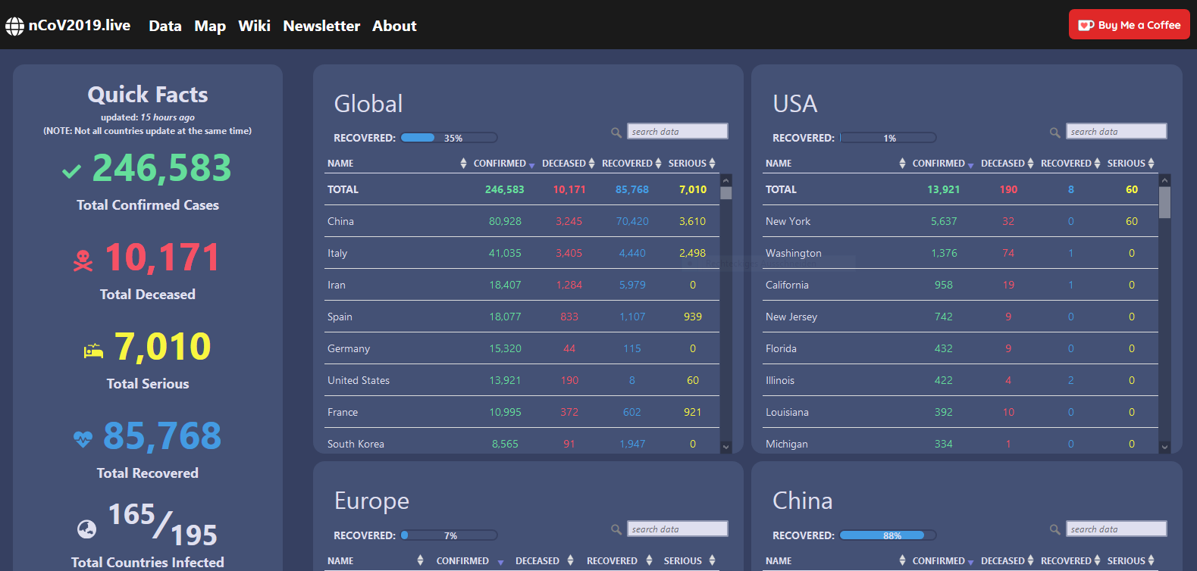The width and height of the screenshot is (1197, 571).
Task: Click the hospital bed icon beside 7,010
Action: pyautogui.click(x=93, y=351)
